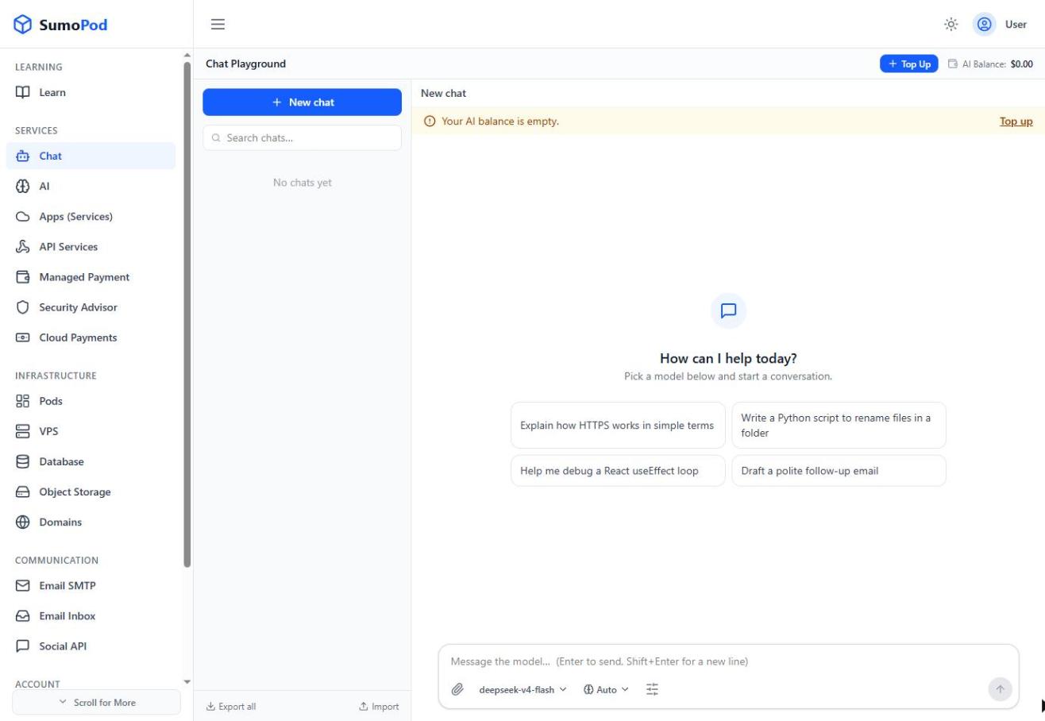The image size is (1045, 721).
Task: Click the Pods grid icon
Action: [x=23, y=401]
